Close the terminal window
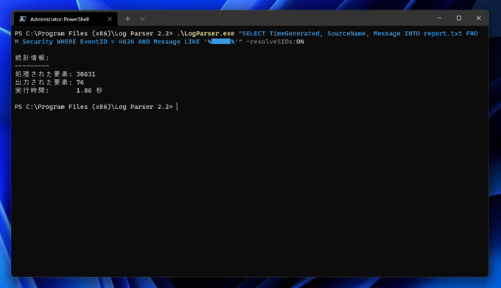This screenshot has height=288, width=501. pyautogui.click(x=478, y=18)
